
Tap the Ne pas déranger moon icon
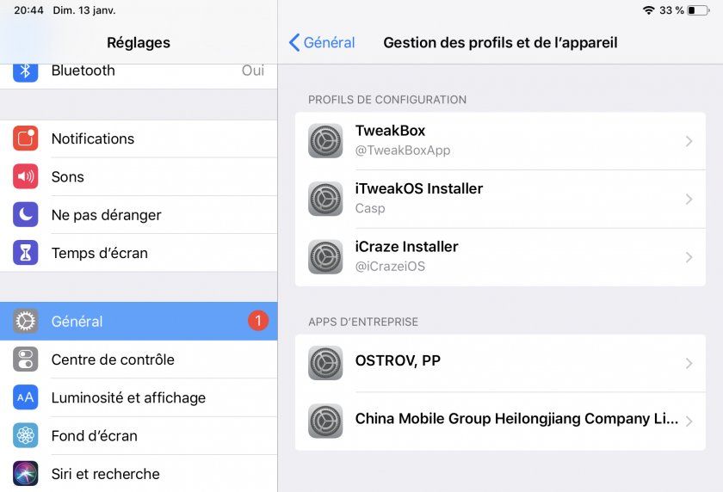tap(26, 215)
